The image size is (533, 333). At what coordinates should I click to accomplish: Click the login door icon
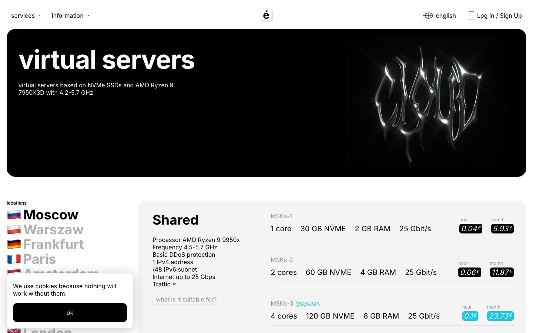(x=471, y=16)
